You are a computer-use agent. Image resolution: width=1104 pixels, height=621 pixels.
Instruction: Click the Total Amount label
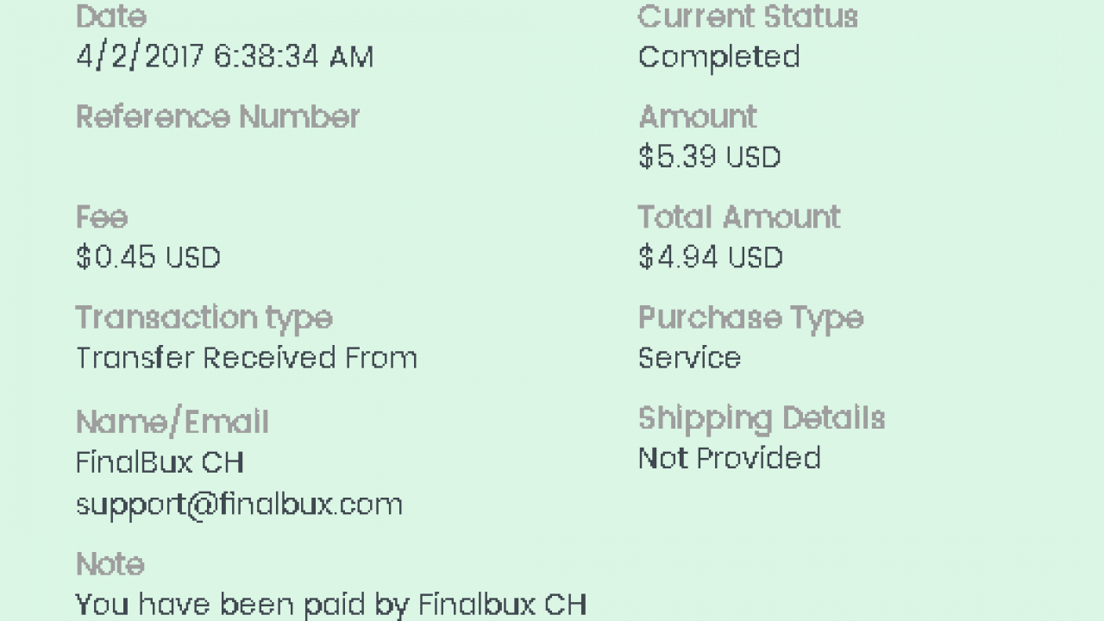[x=738, y=217]
